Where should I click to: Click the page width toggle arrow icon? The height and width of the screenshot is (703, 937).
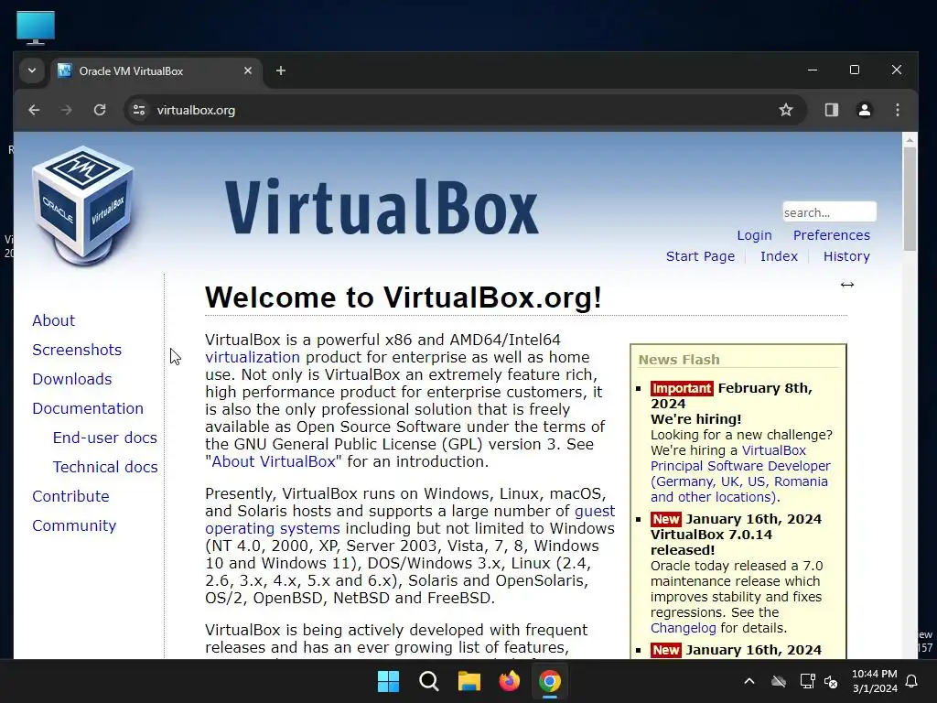pos(846,285)
